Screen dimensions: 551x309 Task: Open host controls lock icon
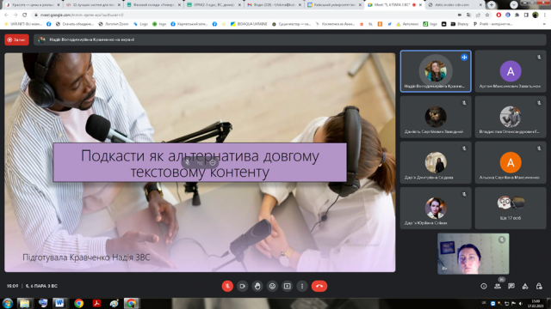[x=539, y=286]
